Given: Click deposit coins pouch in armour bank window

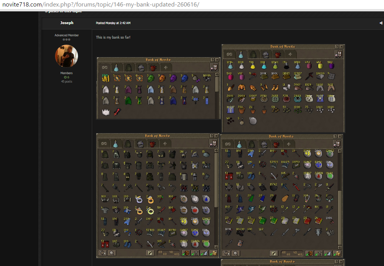Looking at the screenshot, I should pyautogui.click(x=213, y=253).
